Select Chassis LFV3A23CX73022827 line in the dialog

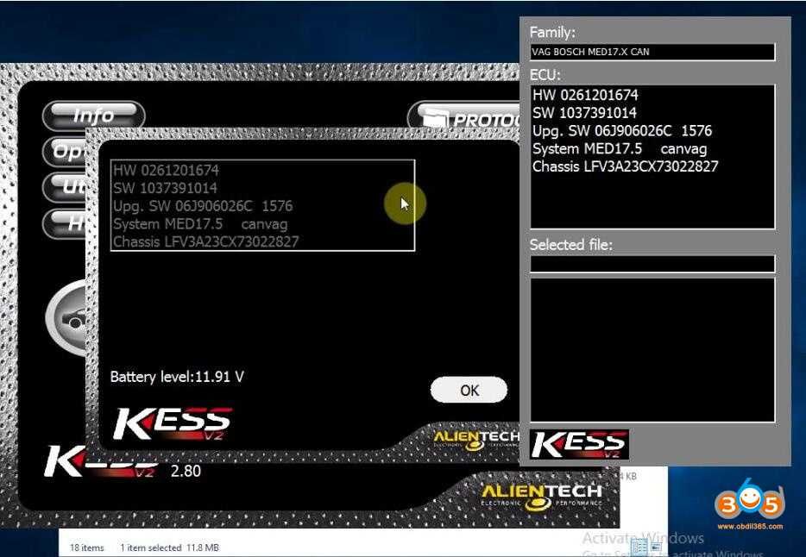pyautogui.click(x=205, y=241)
